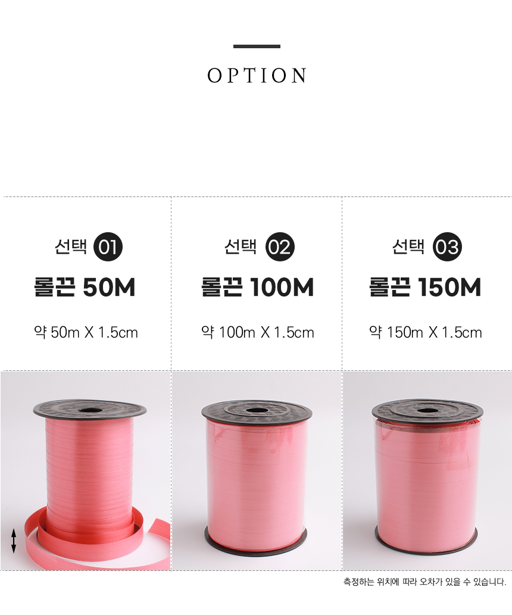The image size is (512, 615).
Task: Click the 롤끈 100M title
Action: pyautogui.click(x=257, y=287)
